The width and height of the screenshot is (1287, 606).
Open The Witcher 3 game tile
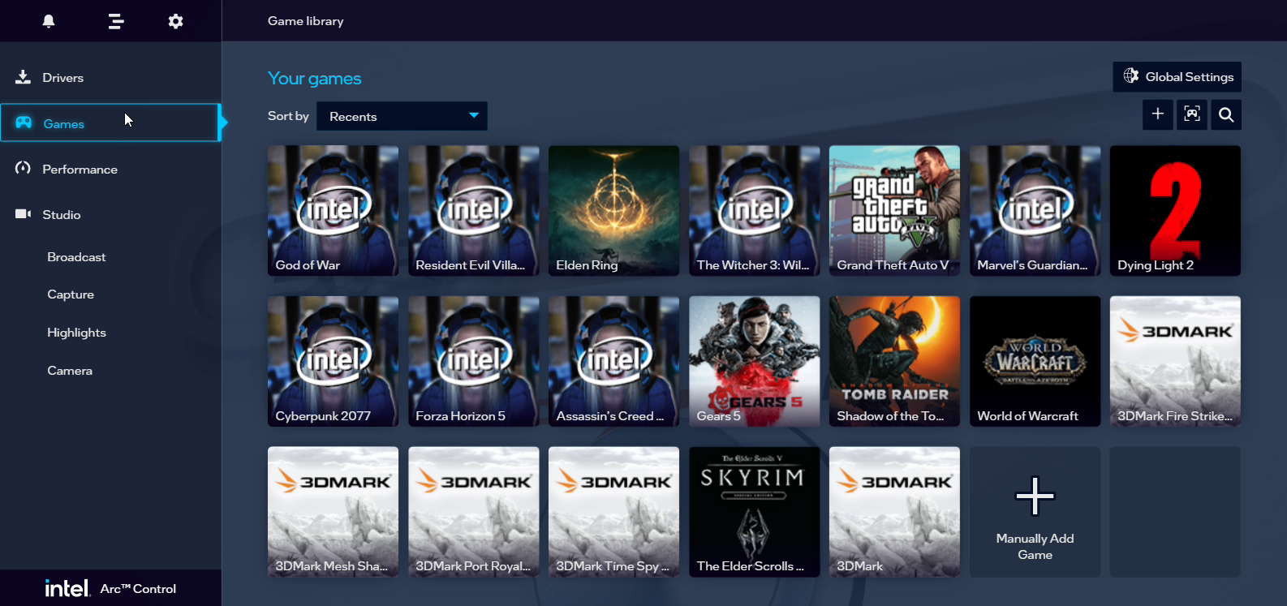point(754,211)
